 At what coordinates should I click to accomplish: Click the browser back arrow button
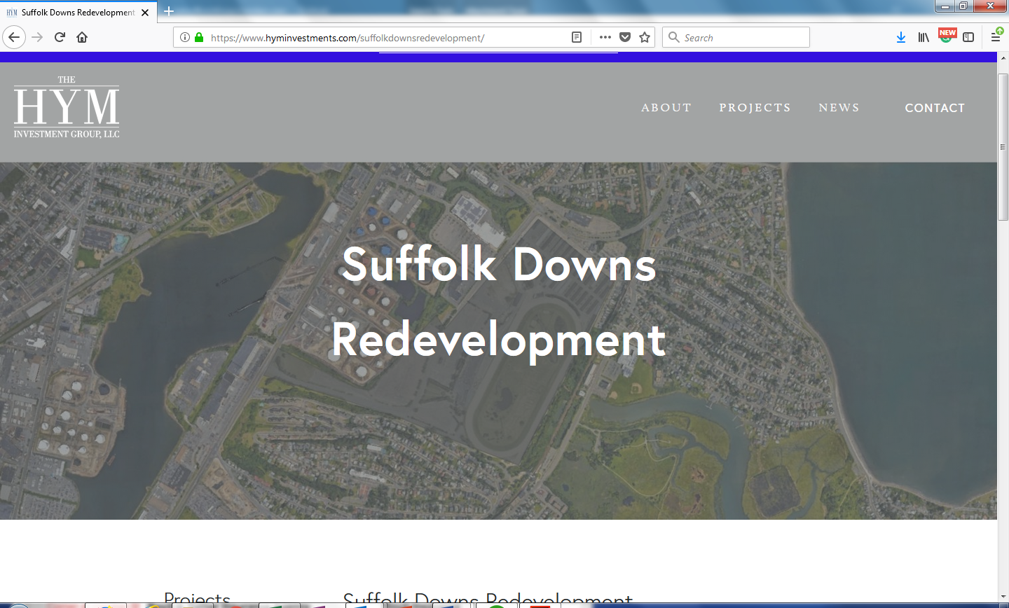point(14,37)
